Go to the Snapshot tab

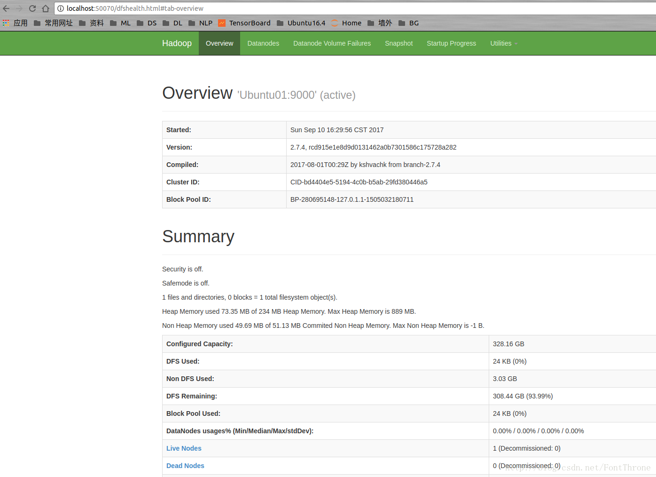[398, 43]
